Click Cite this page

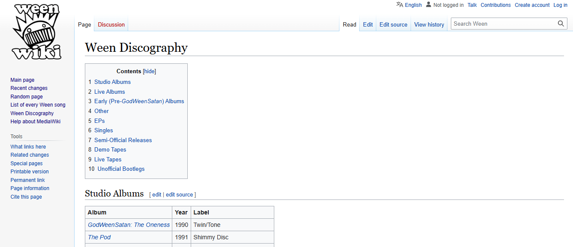tap(26, 197)
